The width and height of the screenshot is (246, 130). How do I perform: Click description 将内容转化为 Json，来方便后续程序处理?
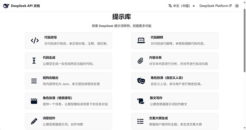[x=71, y=84]
